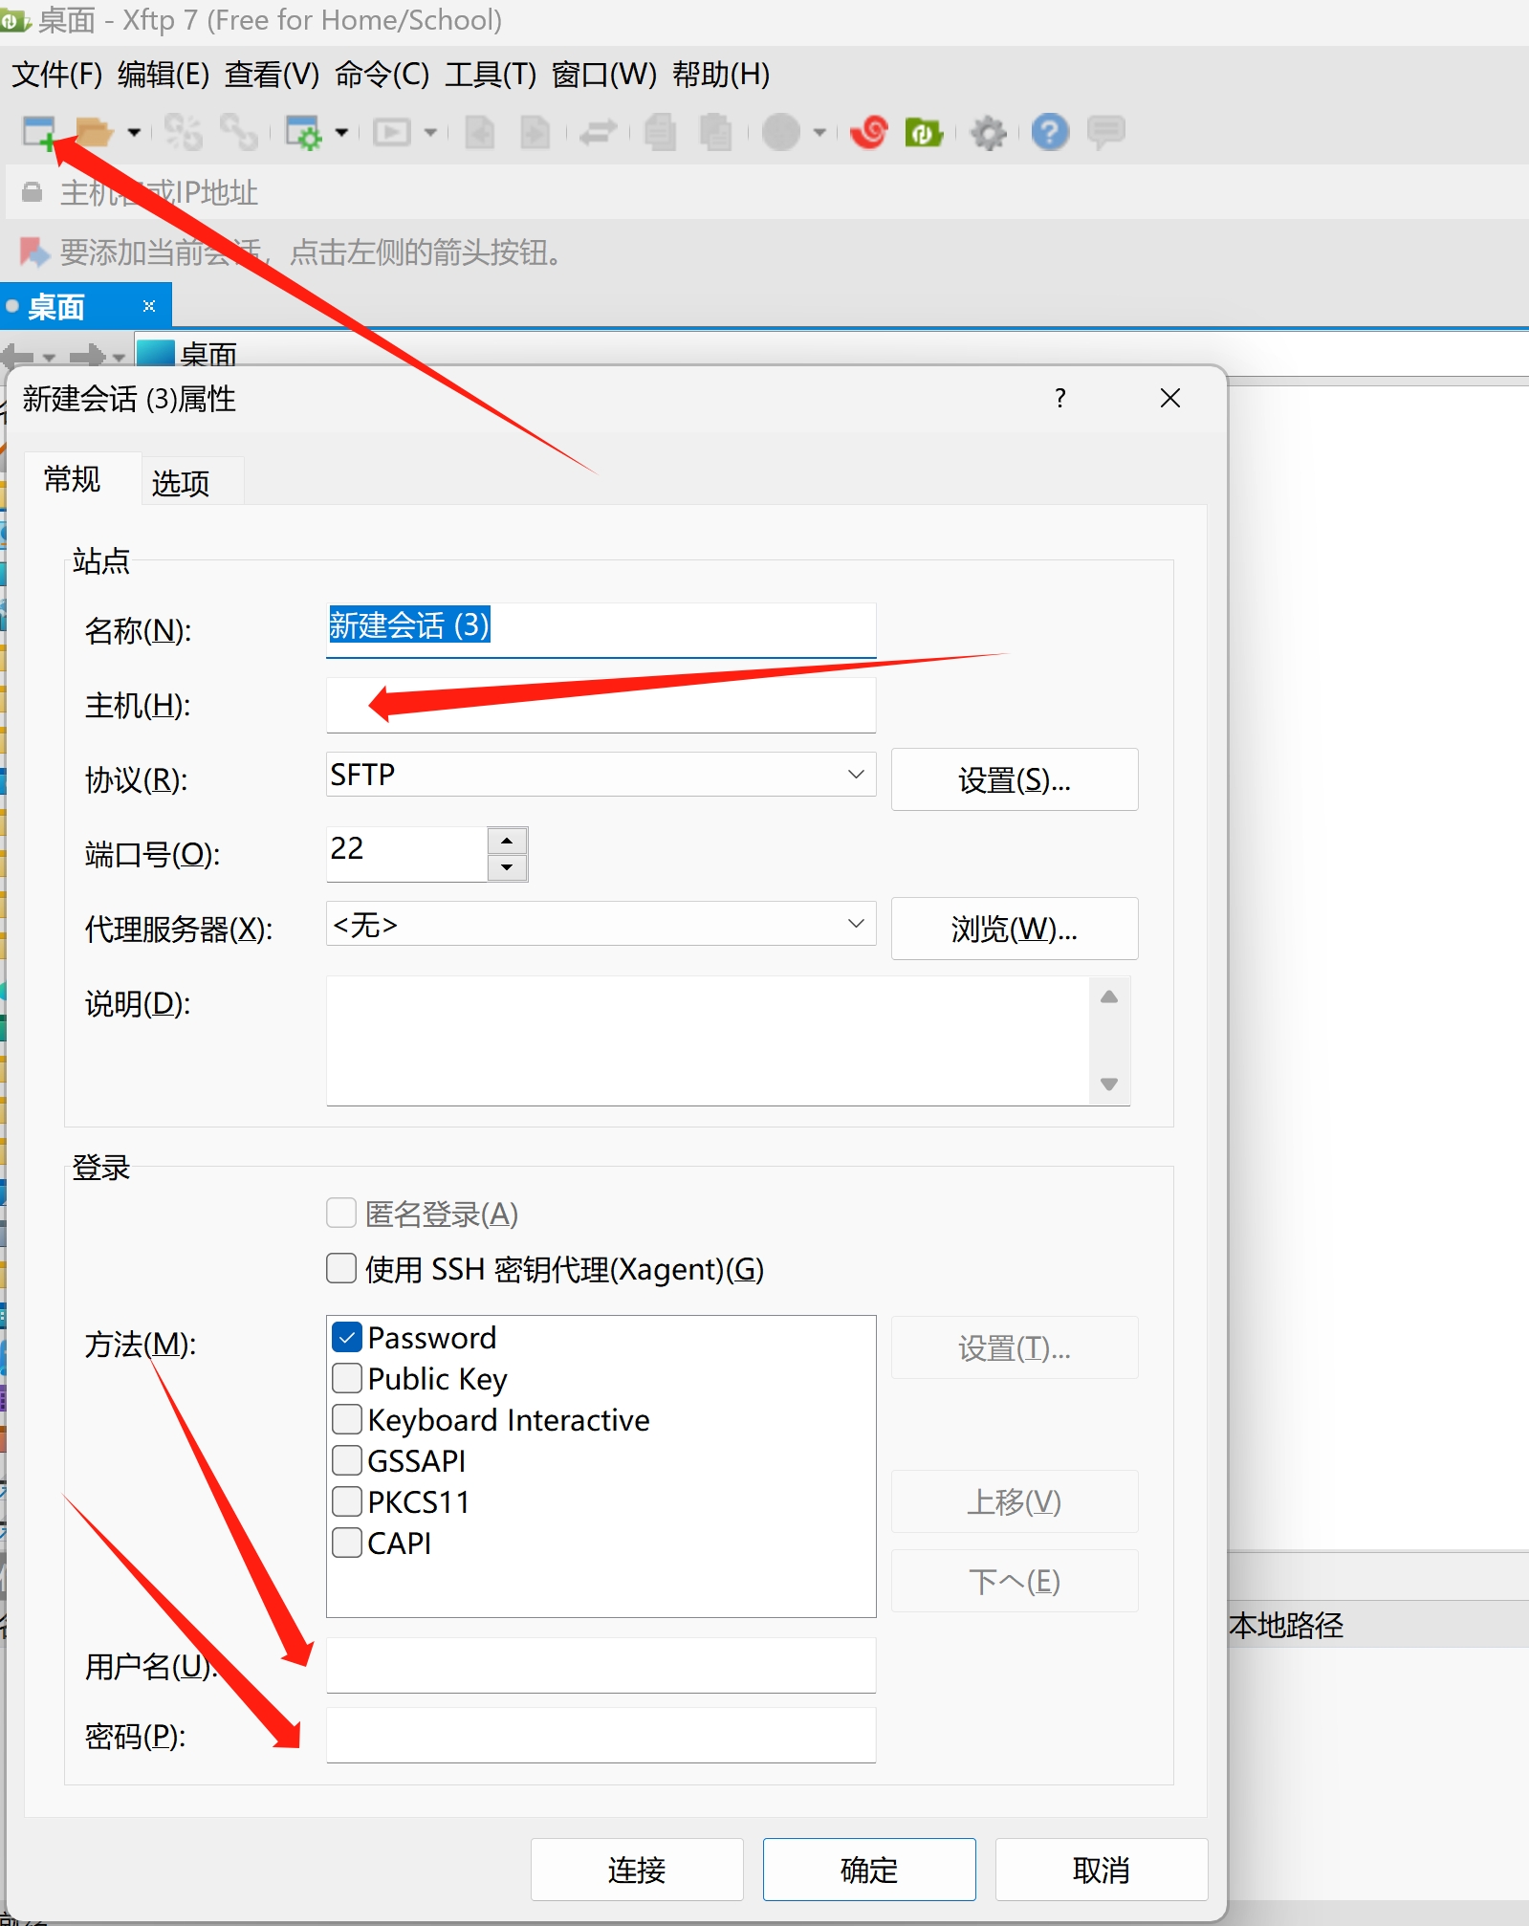Click the 主机(H) input field

pos(601,706)
